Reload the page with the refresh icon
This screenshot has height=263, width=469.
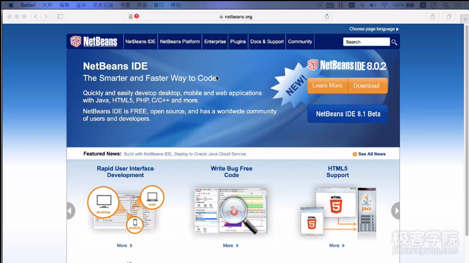(x=327, y=16)
